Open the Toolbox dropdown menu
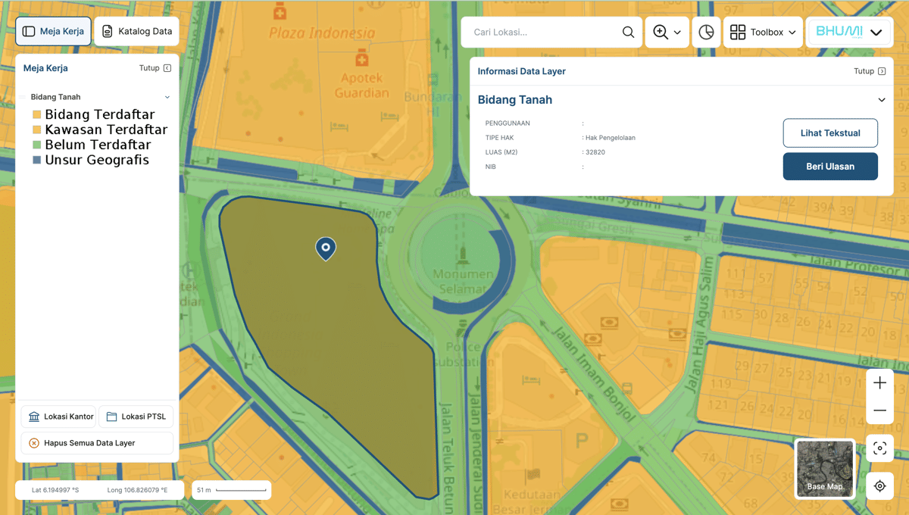Screen dimensions: 909x515 (x=763, y=32)
